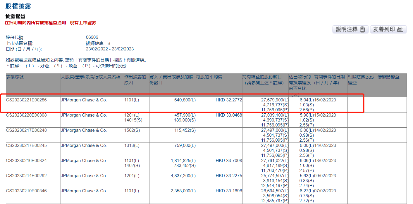
Task: Click the 股權披露 page title
Action: (18, 6)
